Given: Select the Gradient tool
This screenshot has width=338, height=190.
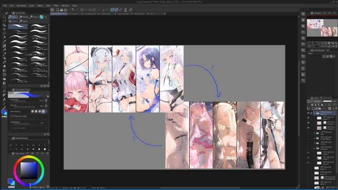Looking at the screenshot, I should point(4,83).
